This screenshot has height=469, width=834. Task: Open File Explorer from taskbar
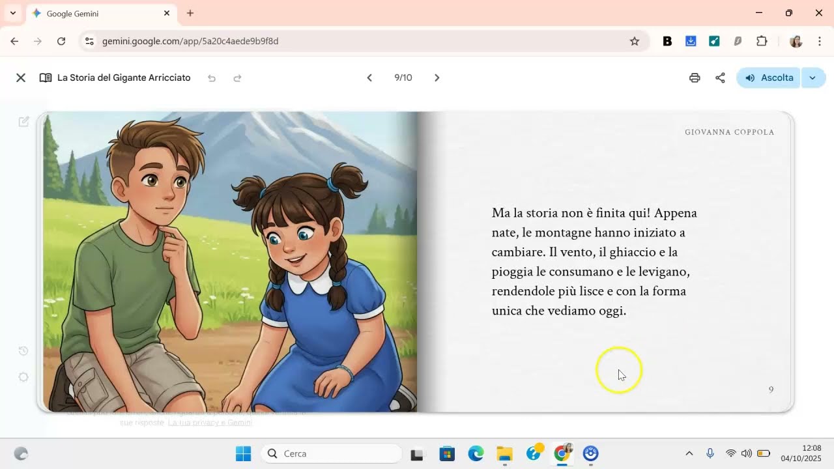[505, 453]
